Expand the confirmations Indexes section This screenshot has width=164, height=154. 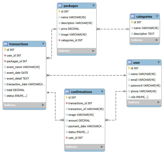click(x=102, y=147)
